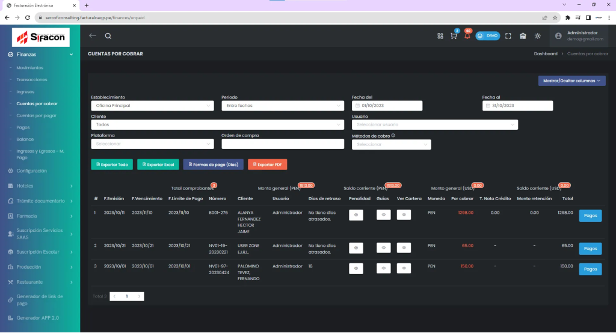The height and width of the screenshot is (333, 616).
Task: Open the Establecimiento dropdown
Action: [152, 106]
